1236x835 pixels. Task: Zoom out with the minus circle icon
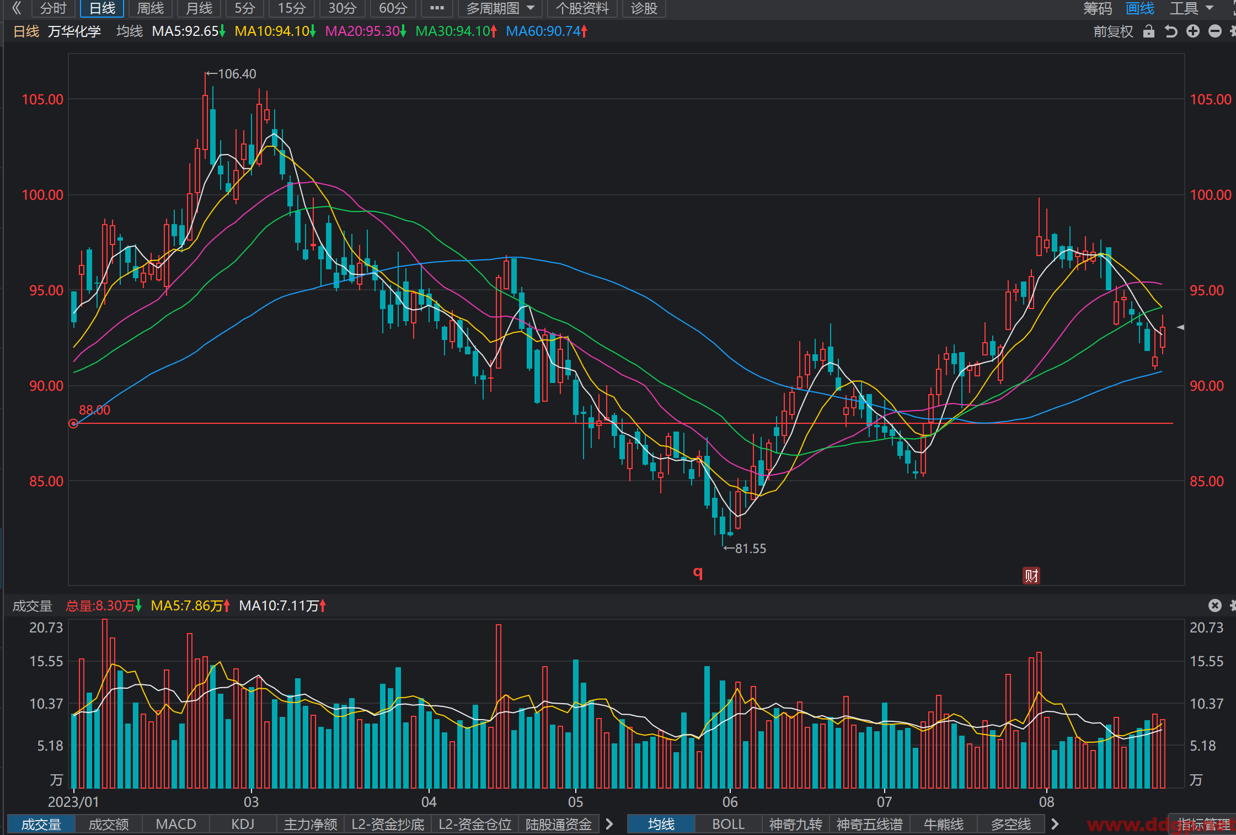pos(1215,31)
